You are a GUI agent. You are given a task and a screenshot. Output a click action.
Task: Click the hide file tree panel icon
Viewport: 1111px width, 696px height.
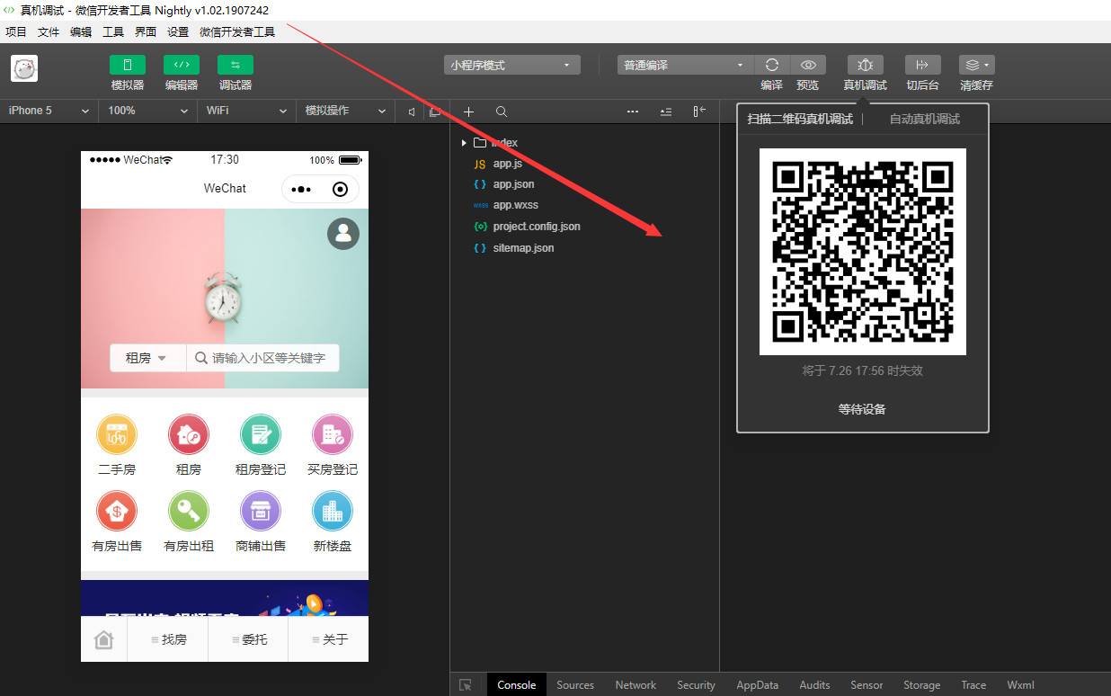[699, 112]
